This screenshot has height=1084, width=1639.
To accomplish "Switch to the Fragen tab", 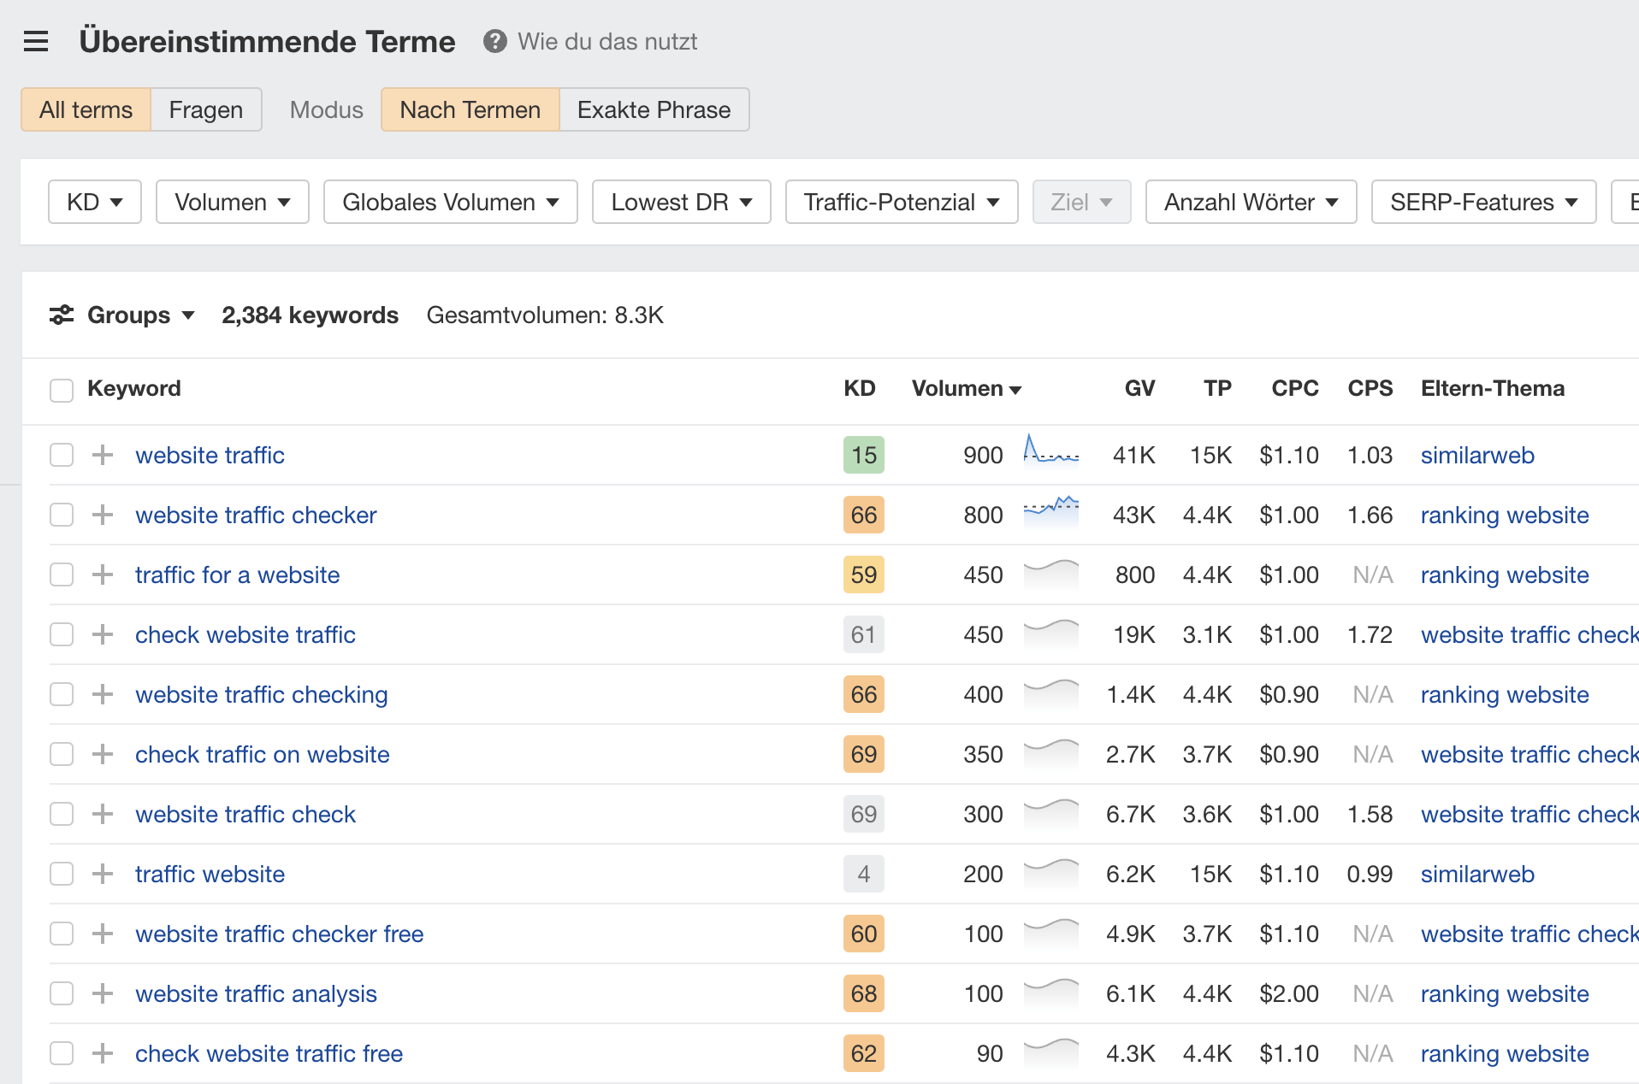I will tap(205, 109).
